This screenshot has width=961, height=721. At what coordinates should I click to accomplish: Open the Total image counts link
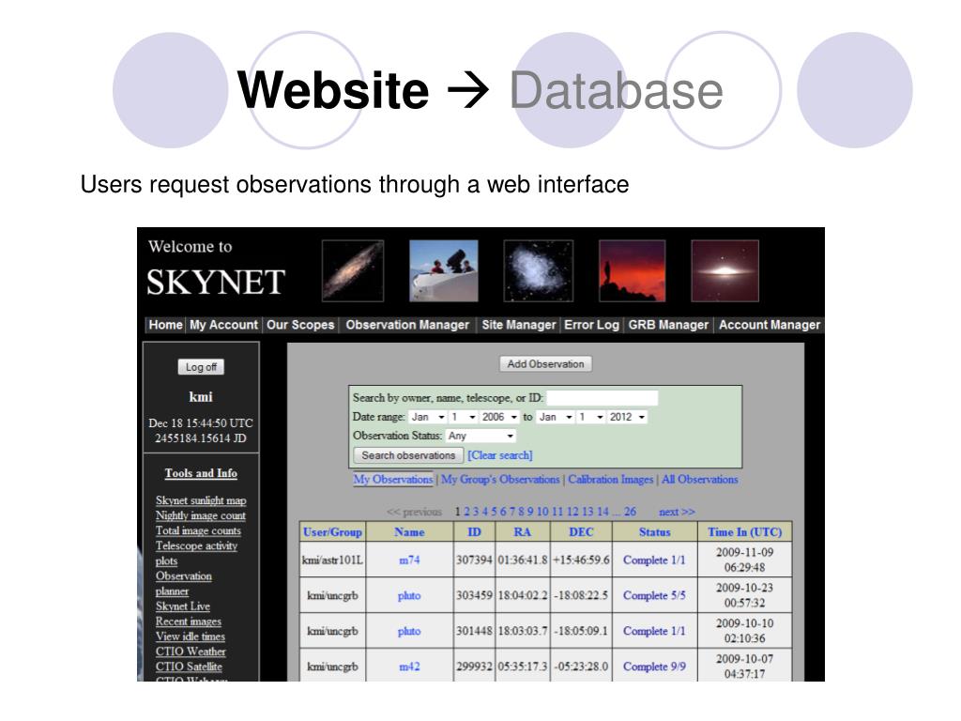(x=198, y=531)
